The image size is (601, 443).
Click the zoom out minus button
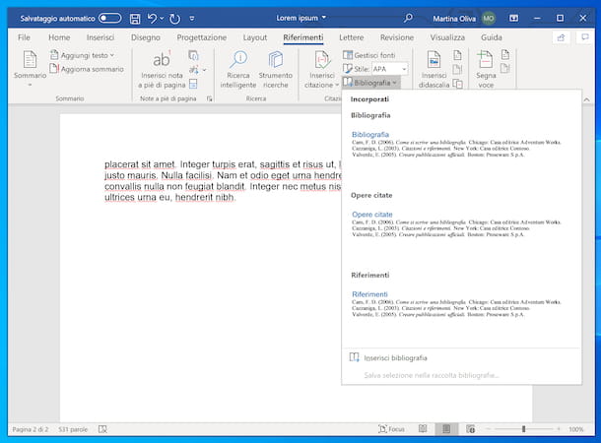pos(488,429)
